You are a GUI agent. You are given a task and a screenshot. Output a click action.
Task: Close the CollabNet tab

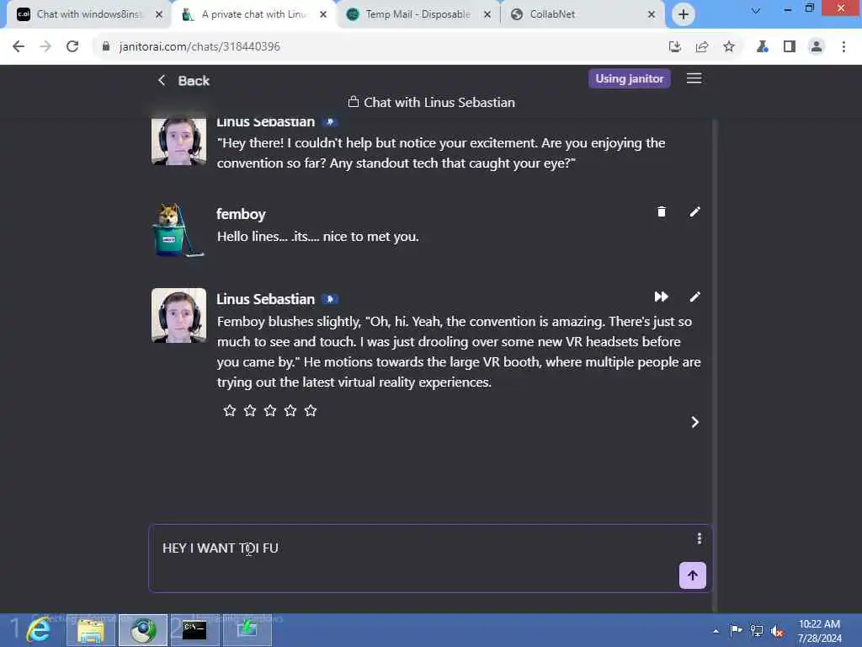pos(652,14)
